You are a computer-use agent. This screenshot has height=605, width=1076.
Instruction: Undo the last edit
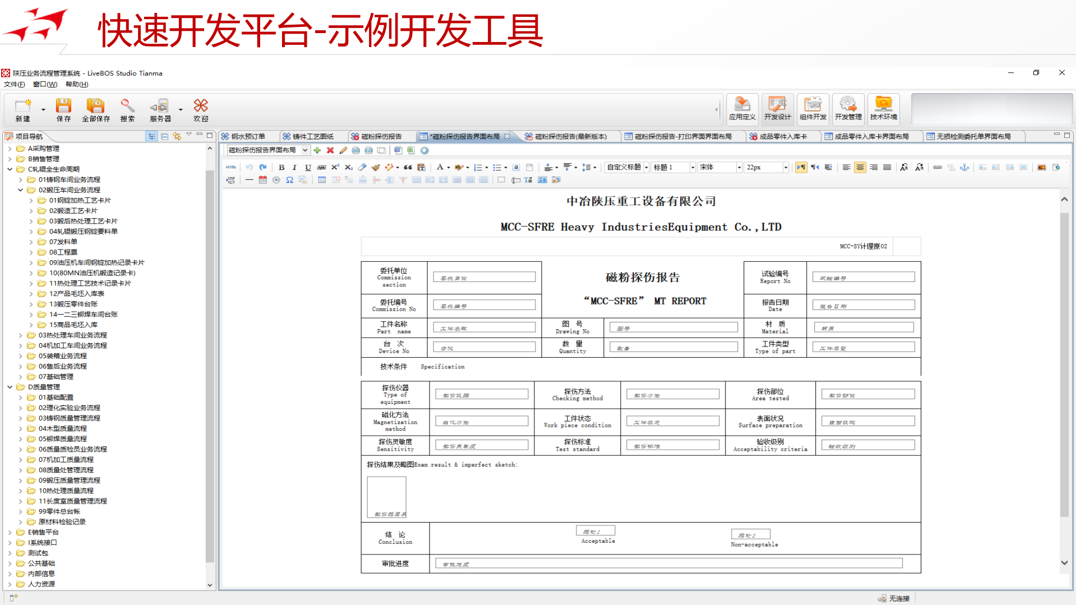250,167
